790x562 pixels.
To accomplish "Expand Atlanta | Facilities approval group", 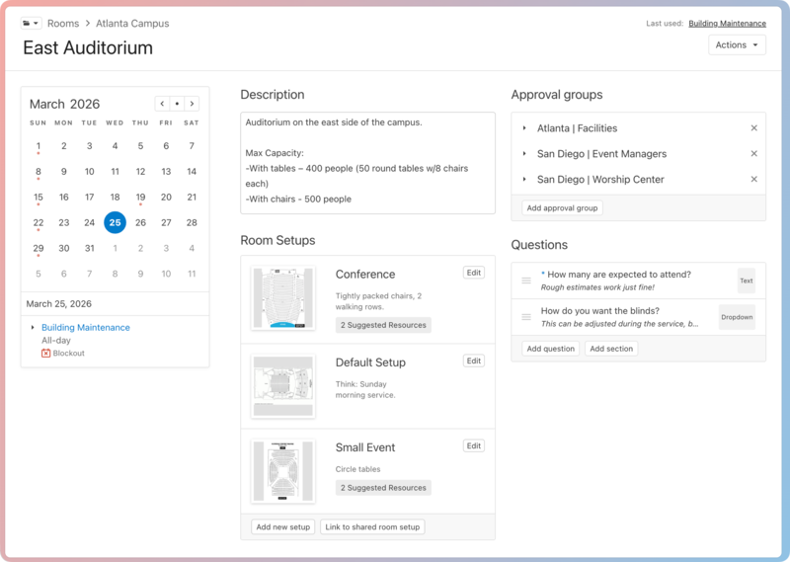I will tap(524, 128).
